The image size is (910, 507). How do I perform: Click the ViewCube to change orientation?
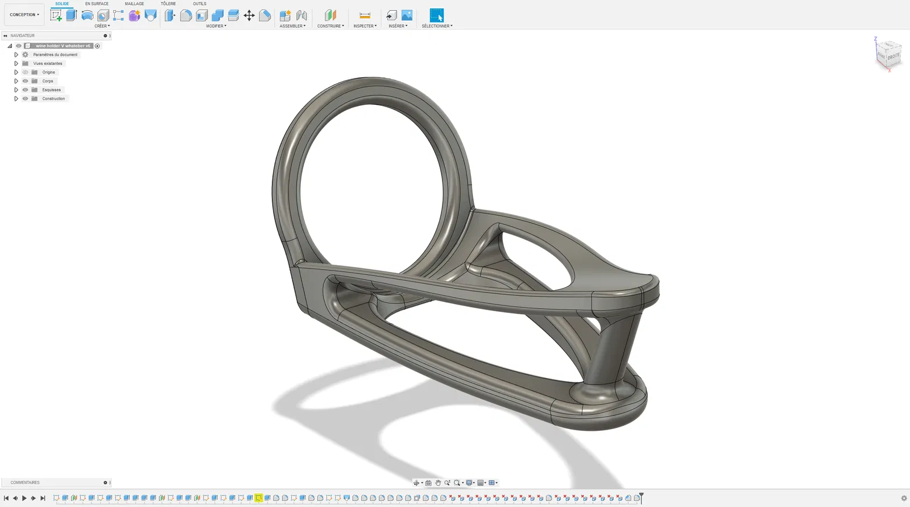tap(888, 55)
